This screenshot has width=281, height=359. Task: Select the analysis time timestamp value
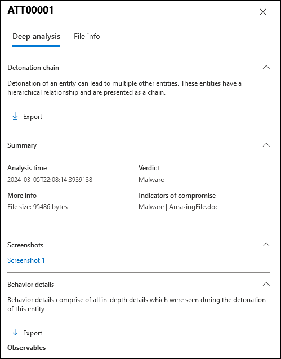pyautogui.click(x=50, y=179)
